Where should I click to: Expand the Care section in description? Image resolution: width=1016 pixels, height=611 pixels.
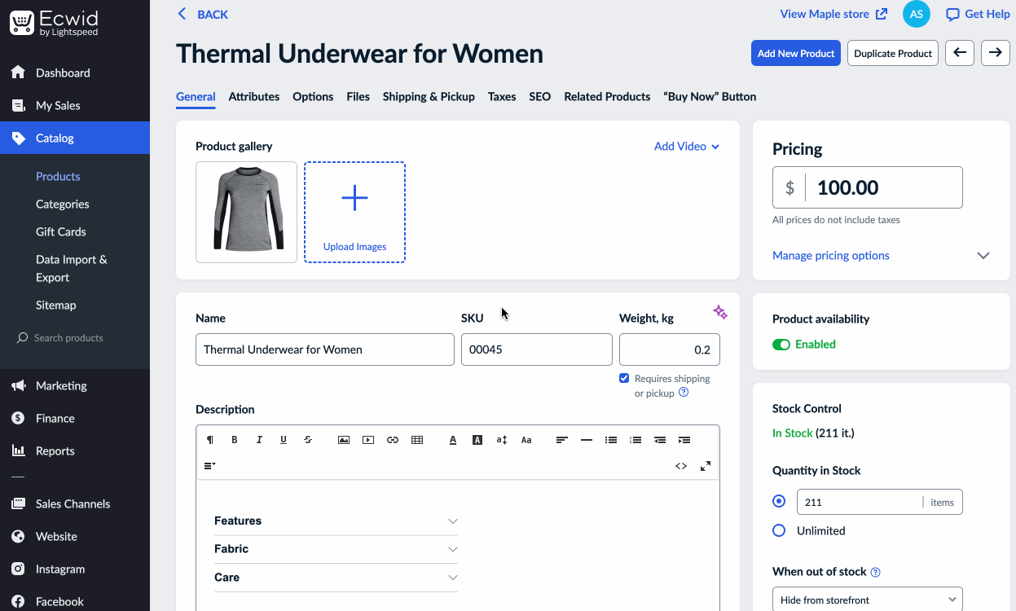coord(336,578)
